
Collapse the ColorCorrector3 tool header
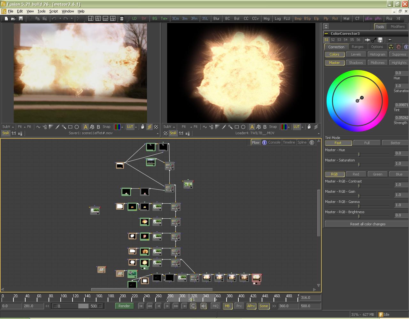pos(326,34)
